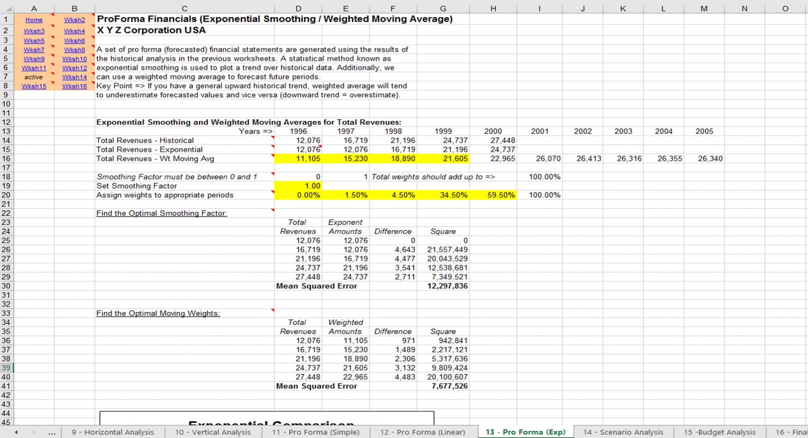The width and height of the screenshot is (808, 438).
Task: Click the 2005 forecast value 26,340
Action: (704, 159)
